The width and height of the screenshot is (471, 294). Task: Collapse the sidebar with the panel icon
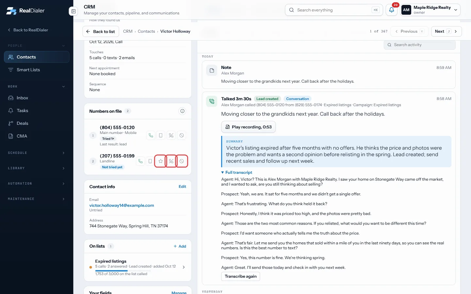click(x=73, y=11)
